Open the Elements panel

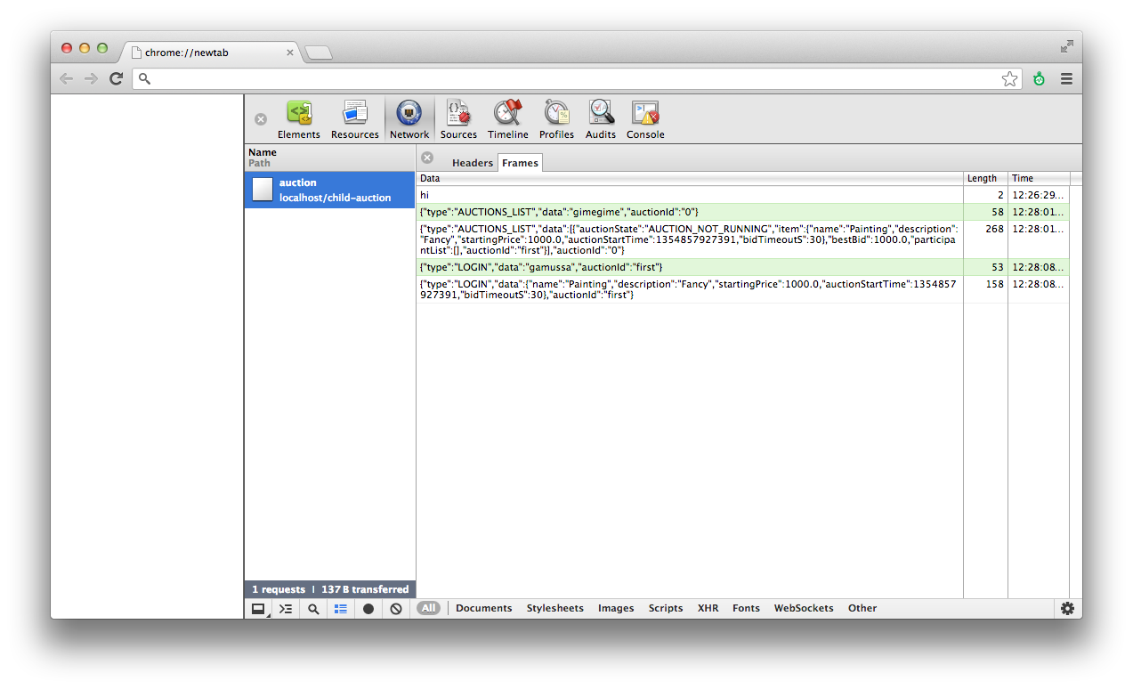(x=298, y=119)
